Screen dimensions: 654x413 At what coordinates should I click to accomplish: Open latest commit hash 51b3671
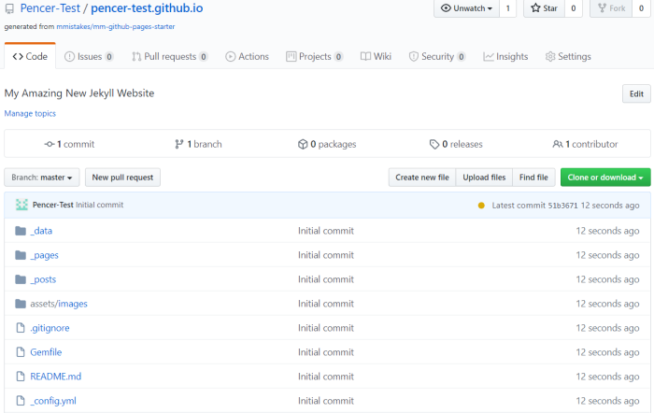click(x=562, y=206)
